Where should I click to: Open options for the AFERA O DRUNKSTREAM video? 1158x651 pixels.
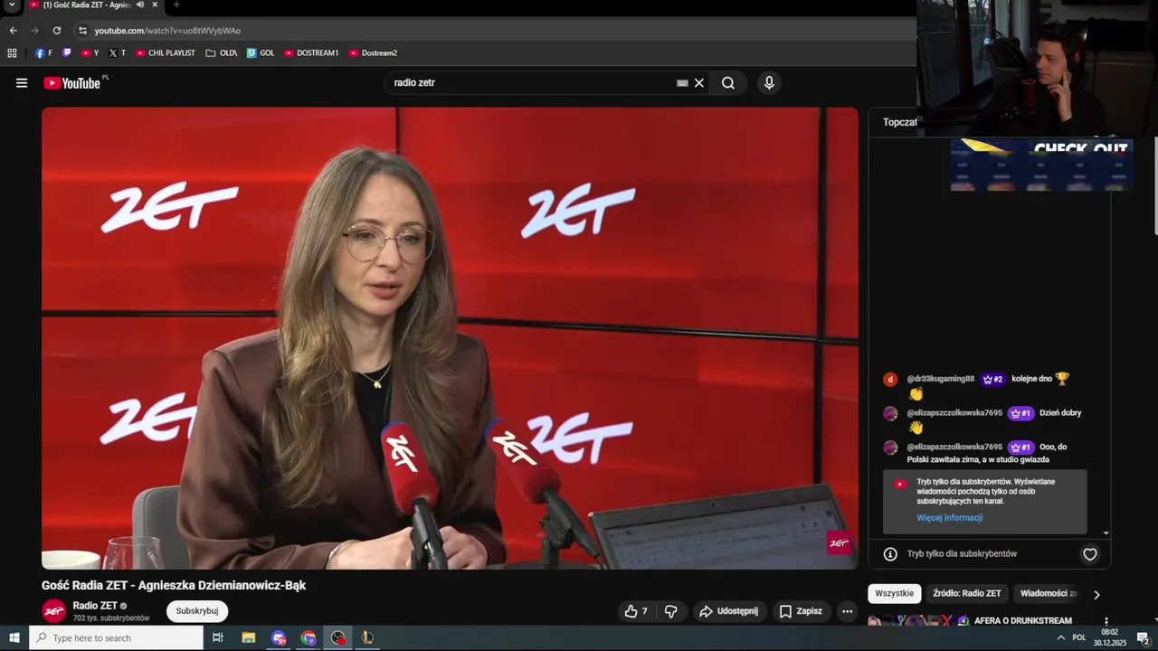click(x=1106, y=622)
